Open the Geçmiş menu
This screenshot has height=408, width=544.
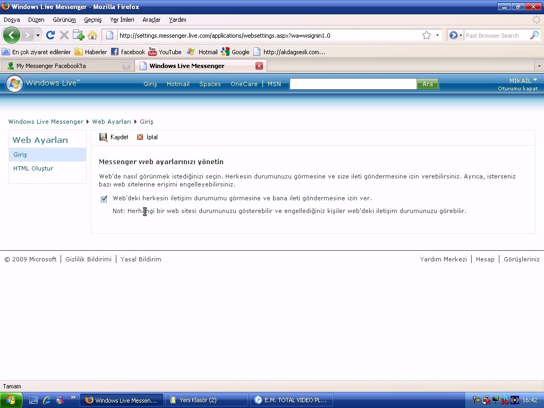pos(92,20)
